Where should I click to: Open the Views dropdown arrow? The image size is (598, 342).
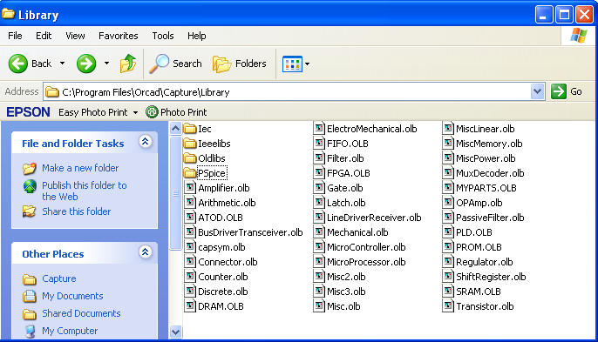pos(308,64)
